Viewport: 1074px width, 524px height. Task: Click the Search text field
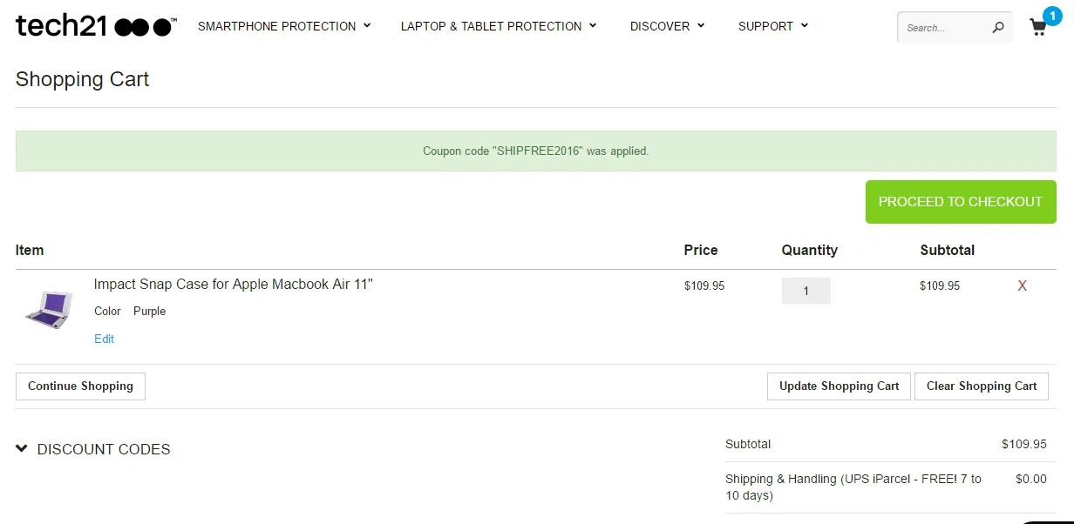pyautogui.click(x=946, y=28)
